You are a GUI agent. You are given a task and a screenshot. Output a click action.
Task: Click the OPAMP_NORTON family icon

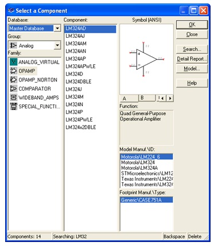point(13,80)
